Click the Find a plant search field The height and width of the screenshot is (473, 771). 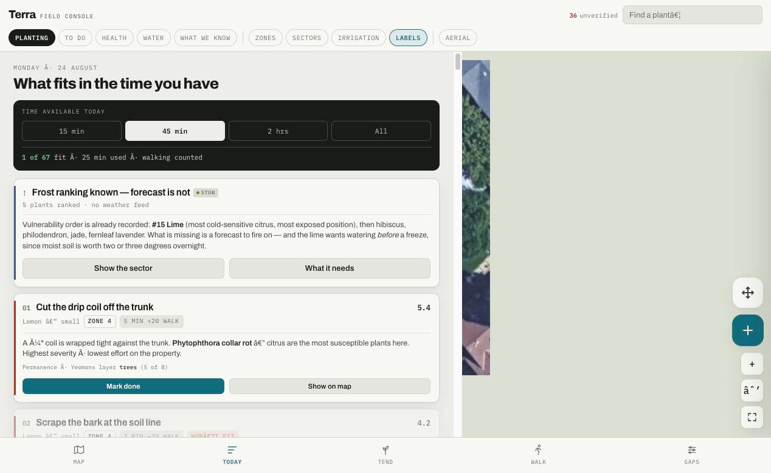tap(692, 15)
